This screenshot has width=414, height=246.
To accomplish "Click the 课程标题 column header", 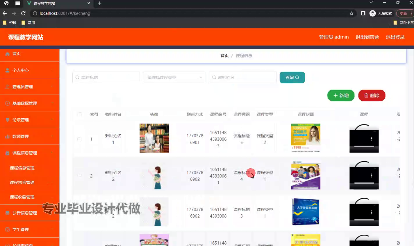I will 242,114.
